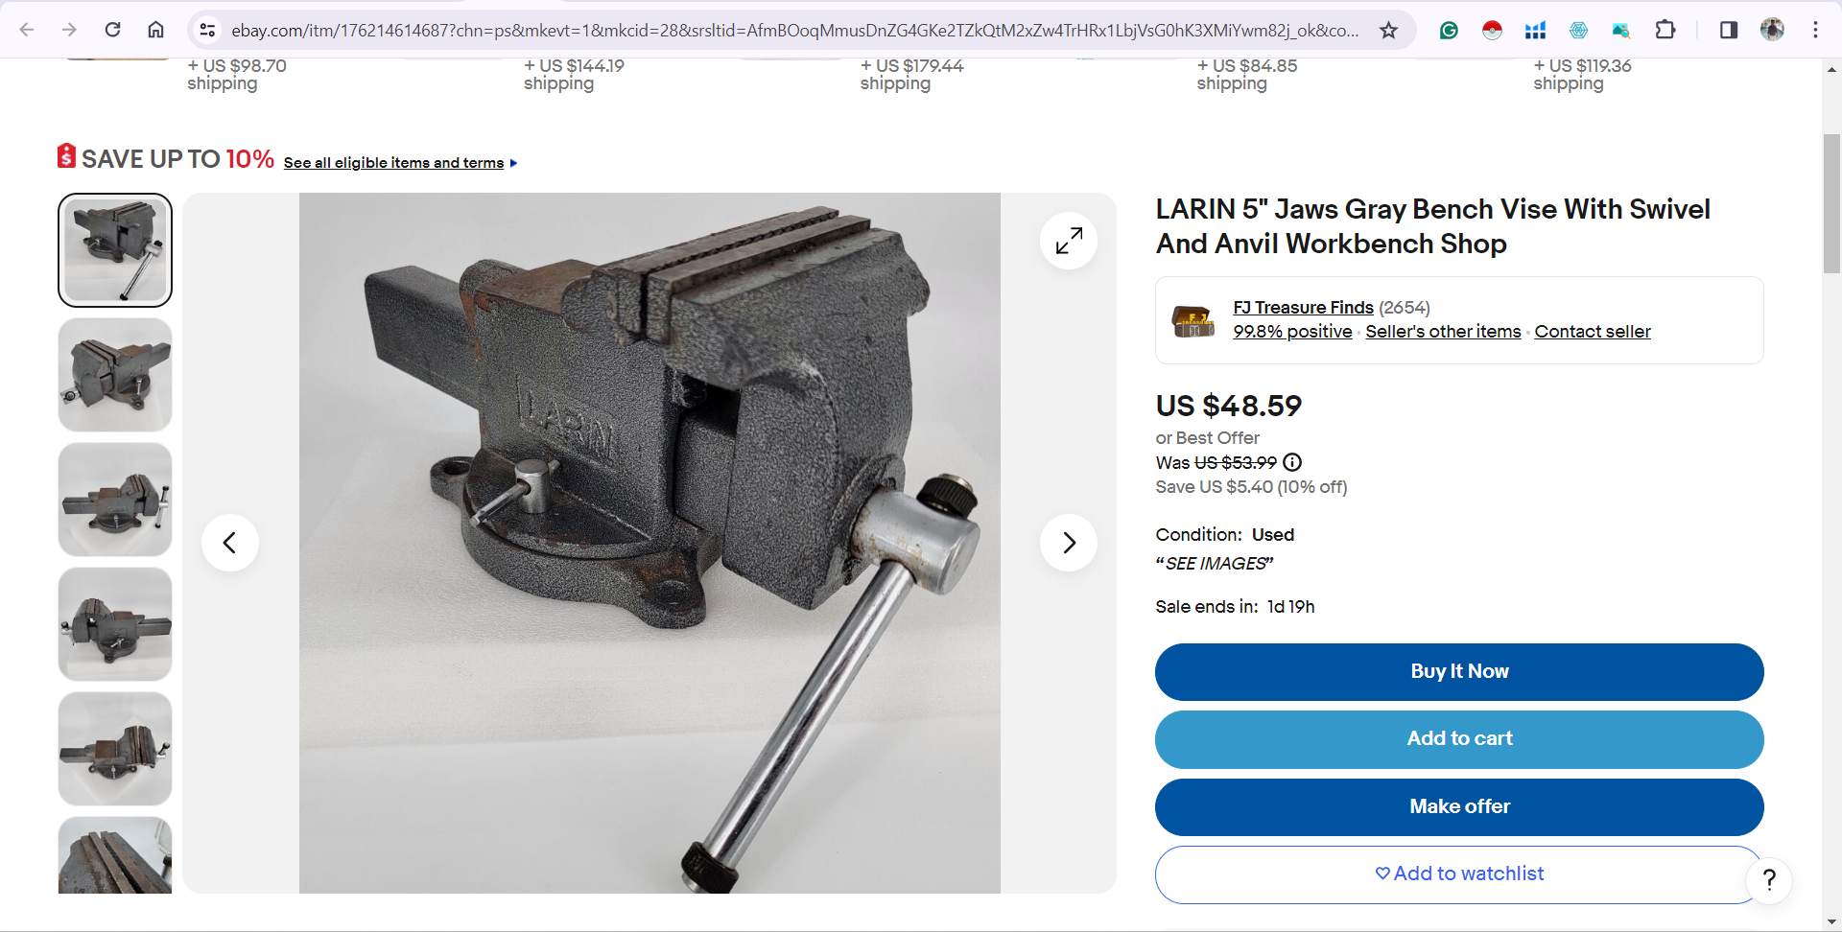Click the Buy It Now button
Viewport: 1842px width, 932px height.
coord(1459,672)
